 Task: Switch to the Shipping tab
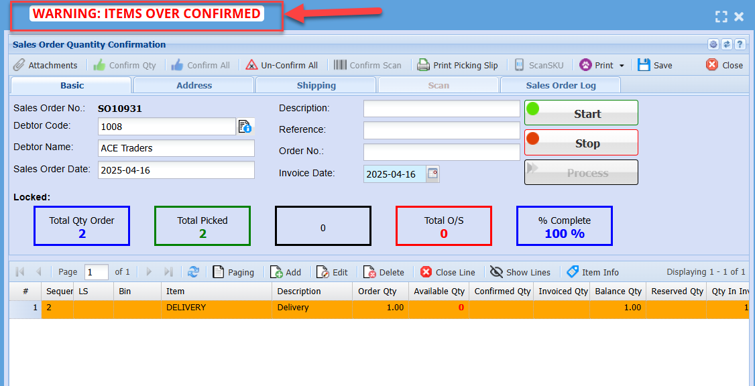pos(316,85)
